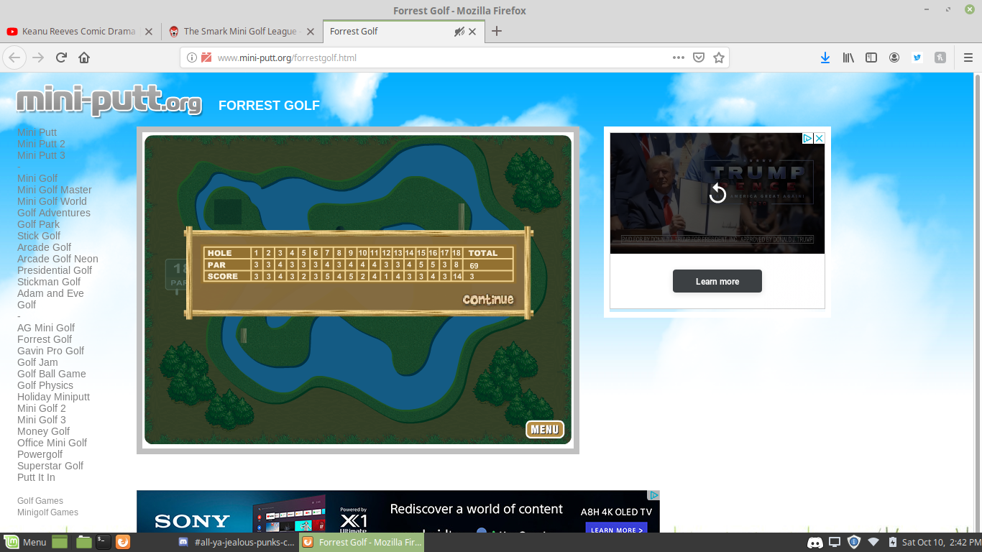The height and width of the screenshot is (552, 982).
Task: Open the page actions three-dot menu
Action: (678, 57)
